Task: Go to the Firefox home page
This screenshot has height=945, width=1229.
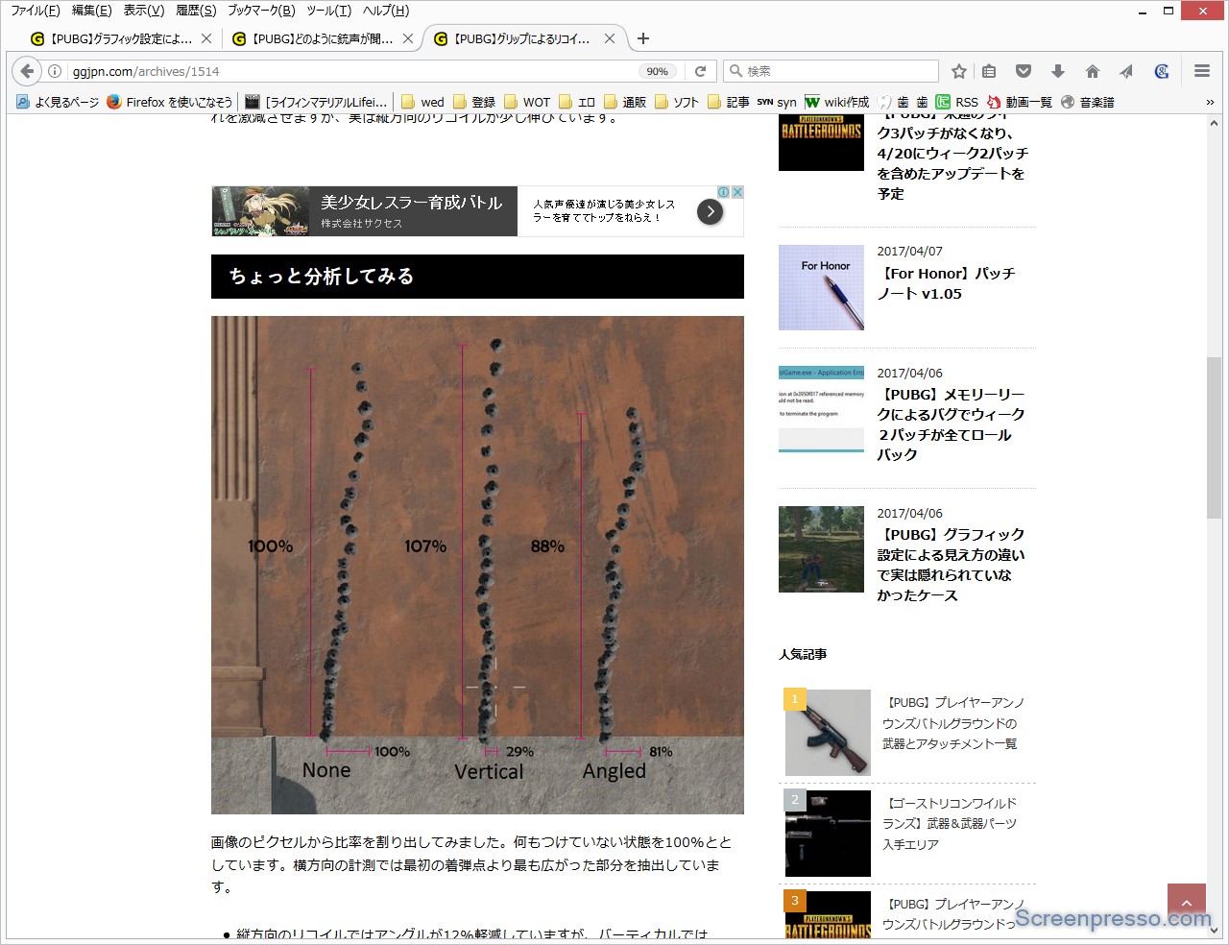Action: (x=1092, y=71)
